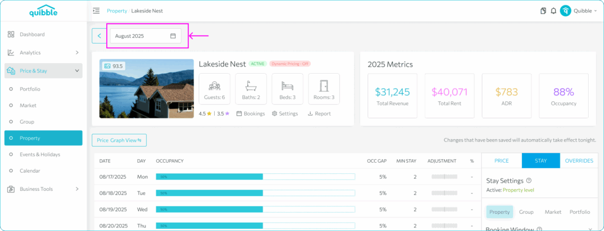This screenshot has height=231, width=604.
Task: Click Booking Window help question icon
Action: pyautogui.click(x=539, y=229)
